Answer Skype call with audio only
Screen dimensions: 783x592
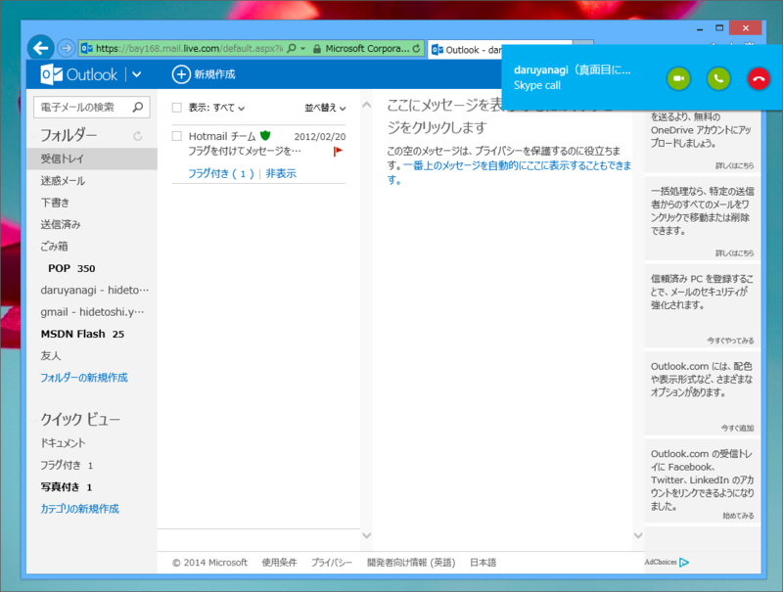718,78
